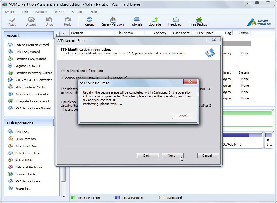Sort by the Partition column header

pyautogui.click(x=92, y=33)
